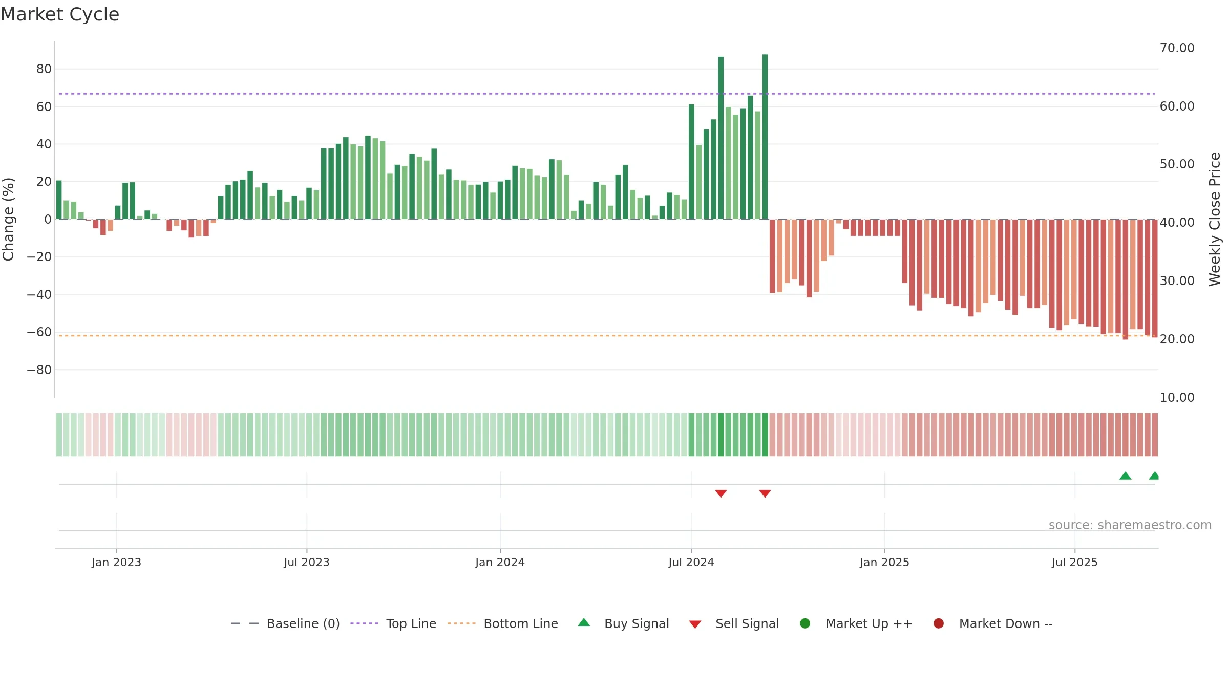The width and height of the screenshot is (1229, 691).
Task: Click the last green buy signal marker
Action: 1154,476
